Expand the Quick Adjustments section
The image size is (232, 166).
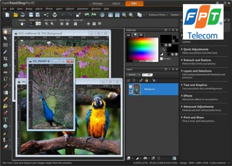pos(196,49)
